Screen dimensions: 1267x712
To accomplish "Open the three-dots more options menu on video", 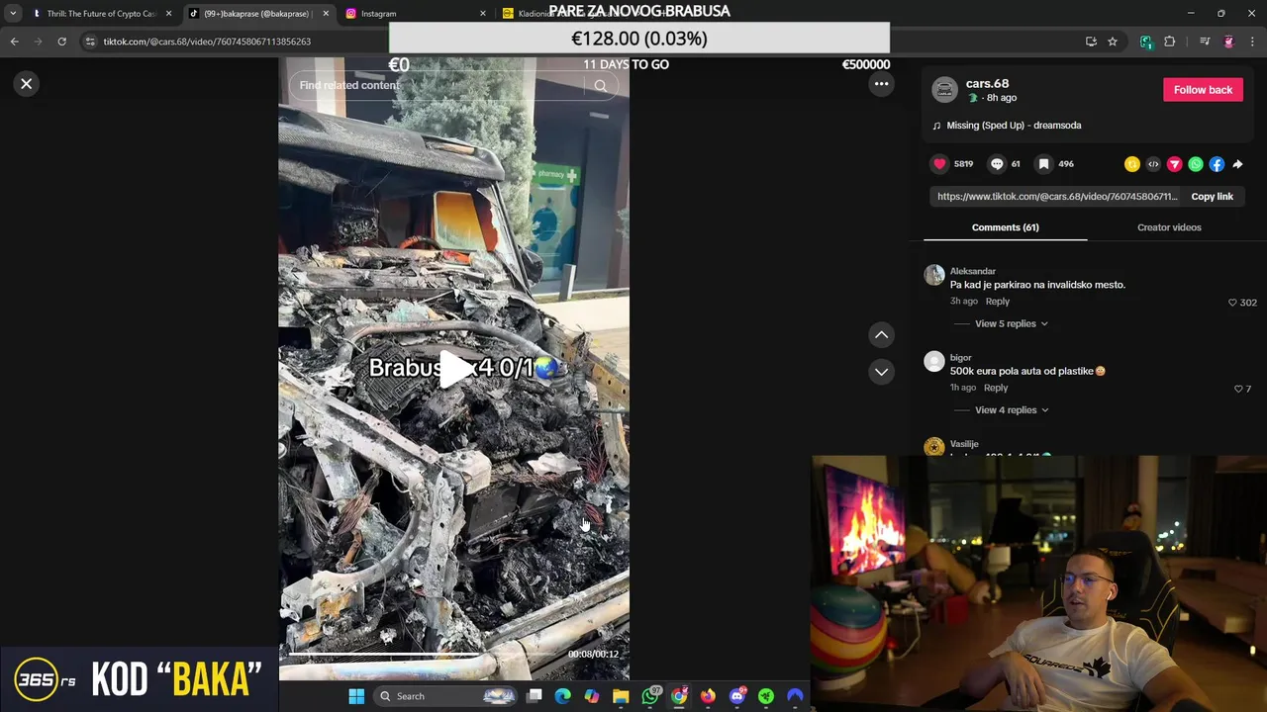I will pos(881,84).
